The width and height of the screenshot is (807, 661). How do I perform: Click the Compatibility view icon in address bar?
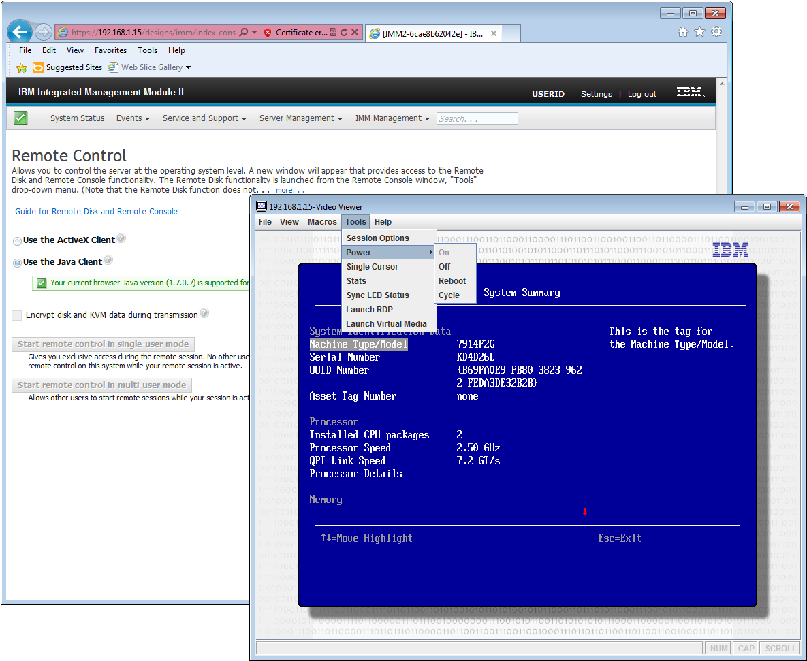pyautogui.click(x=334, y=33)
